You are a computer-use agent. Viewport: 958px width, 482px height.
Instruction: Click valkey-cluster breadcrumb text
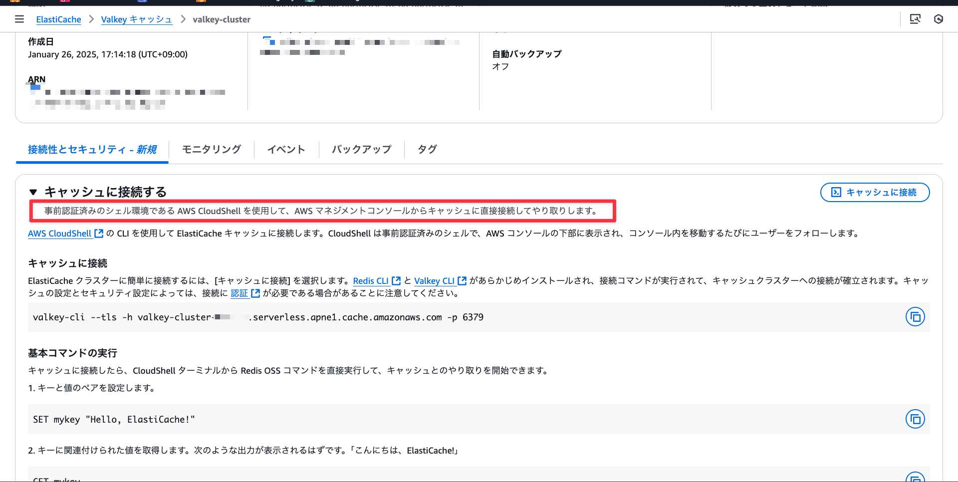[x=222, y=19]
